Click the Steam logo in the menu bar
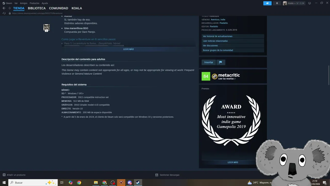Screen dimensions: 330x186 tap(4, 3)
